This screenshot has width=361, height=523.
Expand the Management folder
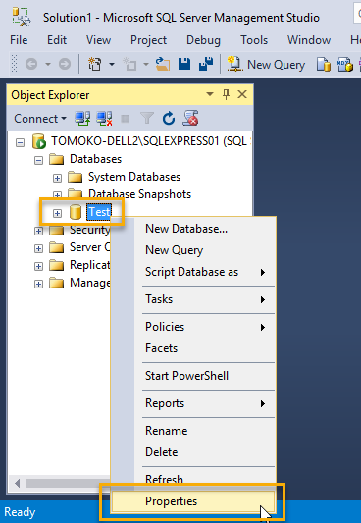tap(38, 284)
